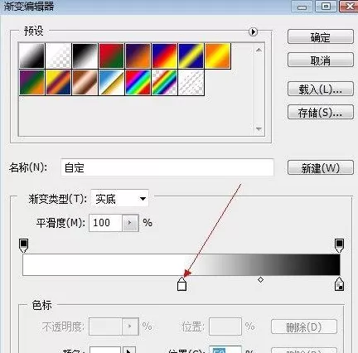Viewport: 358px width, 353px height.
Task: Click the gradient preview bar
Action: tap(181, 265)
